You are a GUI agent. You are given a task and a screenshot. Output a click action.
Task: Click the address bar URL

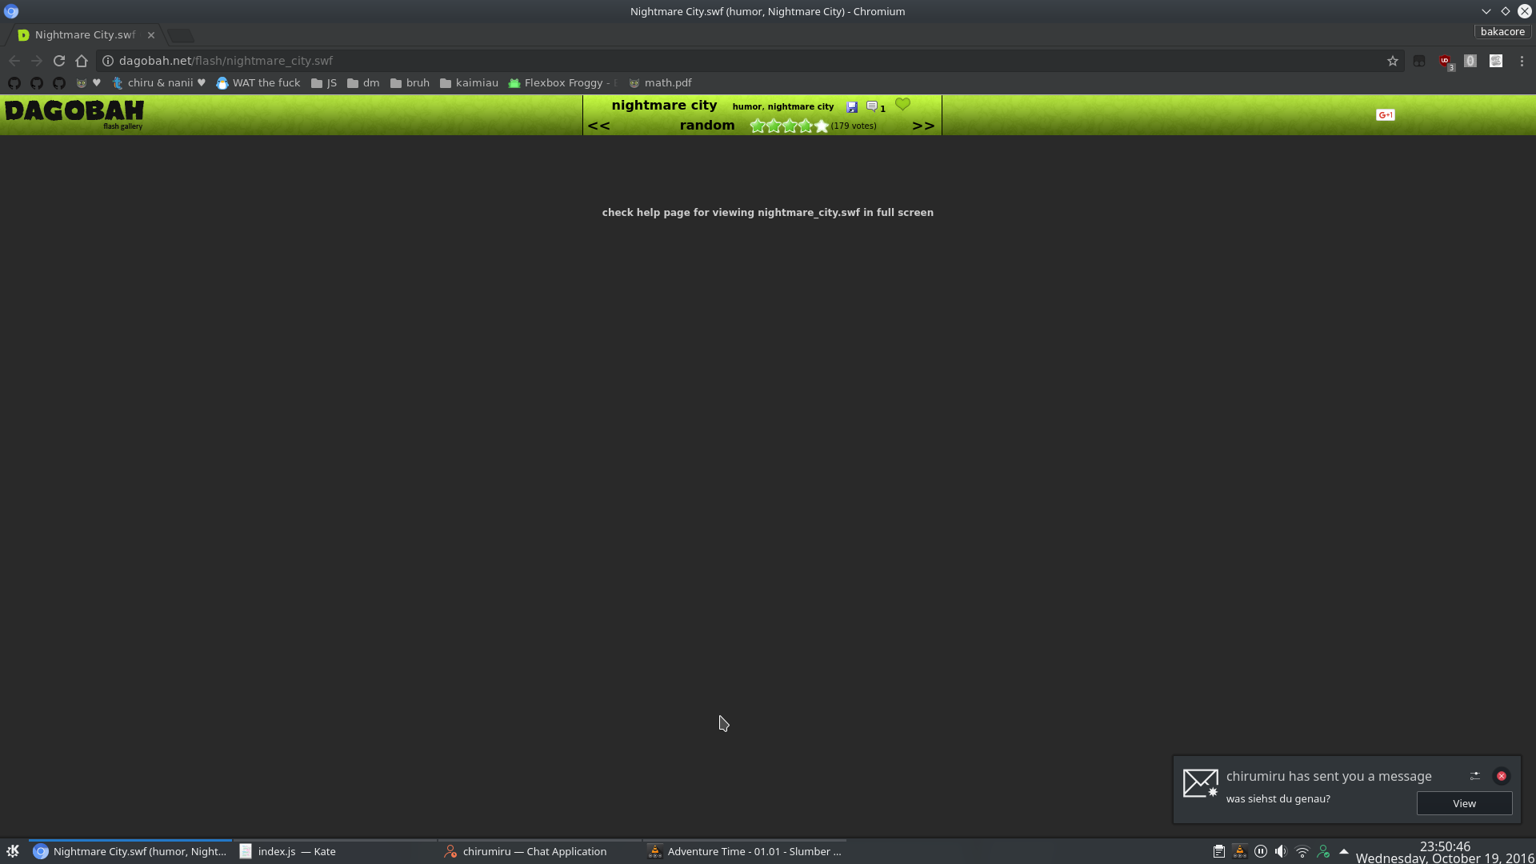coord(226,61)
